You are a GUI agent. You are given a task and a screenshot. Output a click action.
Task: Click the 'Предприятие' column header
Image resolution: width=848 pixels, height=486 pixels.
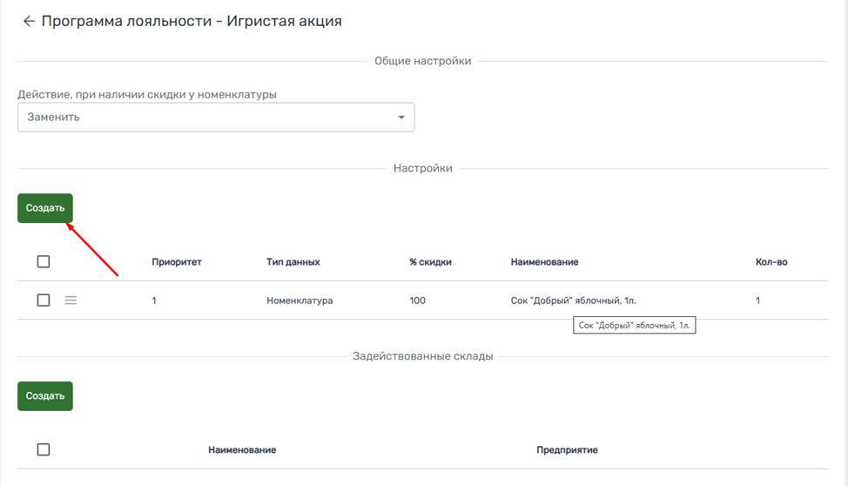pyautogui.click(x=567, y=450)
